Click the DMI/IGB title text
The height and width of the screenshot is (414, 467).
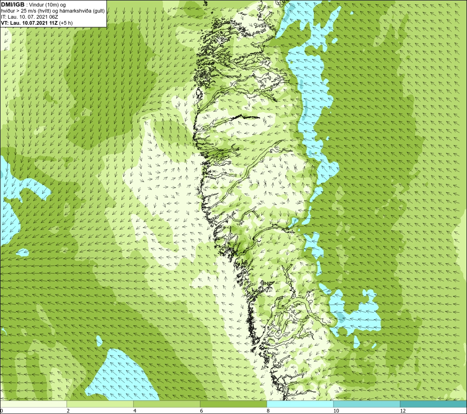click(x=13, y=5)
